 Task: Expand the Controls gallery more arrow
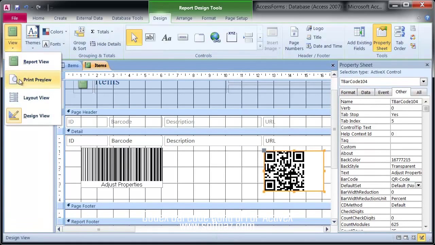coord(260,46)
